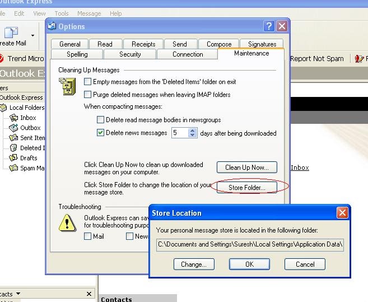Click the Report Not Spam toolbar button
Viewport: 368px width, 302px height.
[317, 58]
